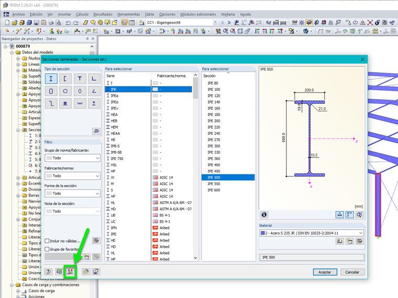Click the series list scroll up arrow
This screenshot has width=398, height=298.
click(x=195, y=75)
